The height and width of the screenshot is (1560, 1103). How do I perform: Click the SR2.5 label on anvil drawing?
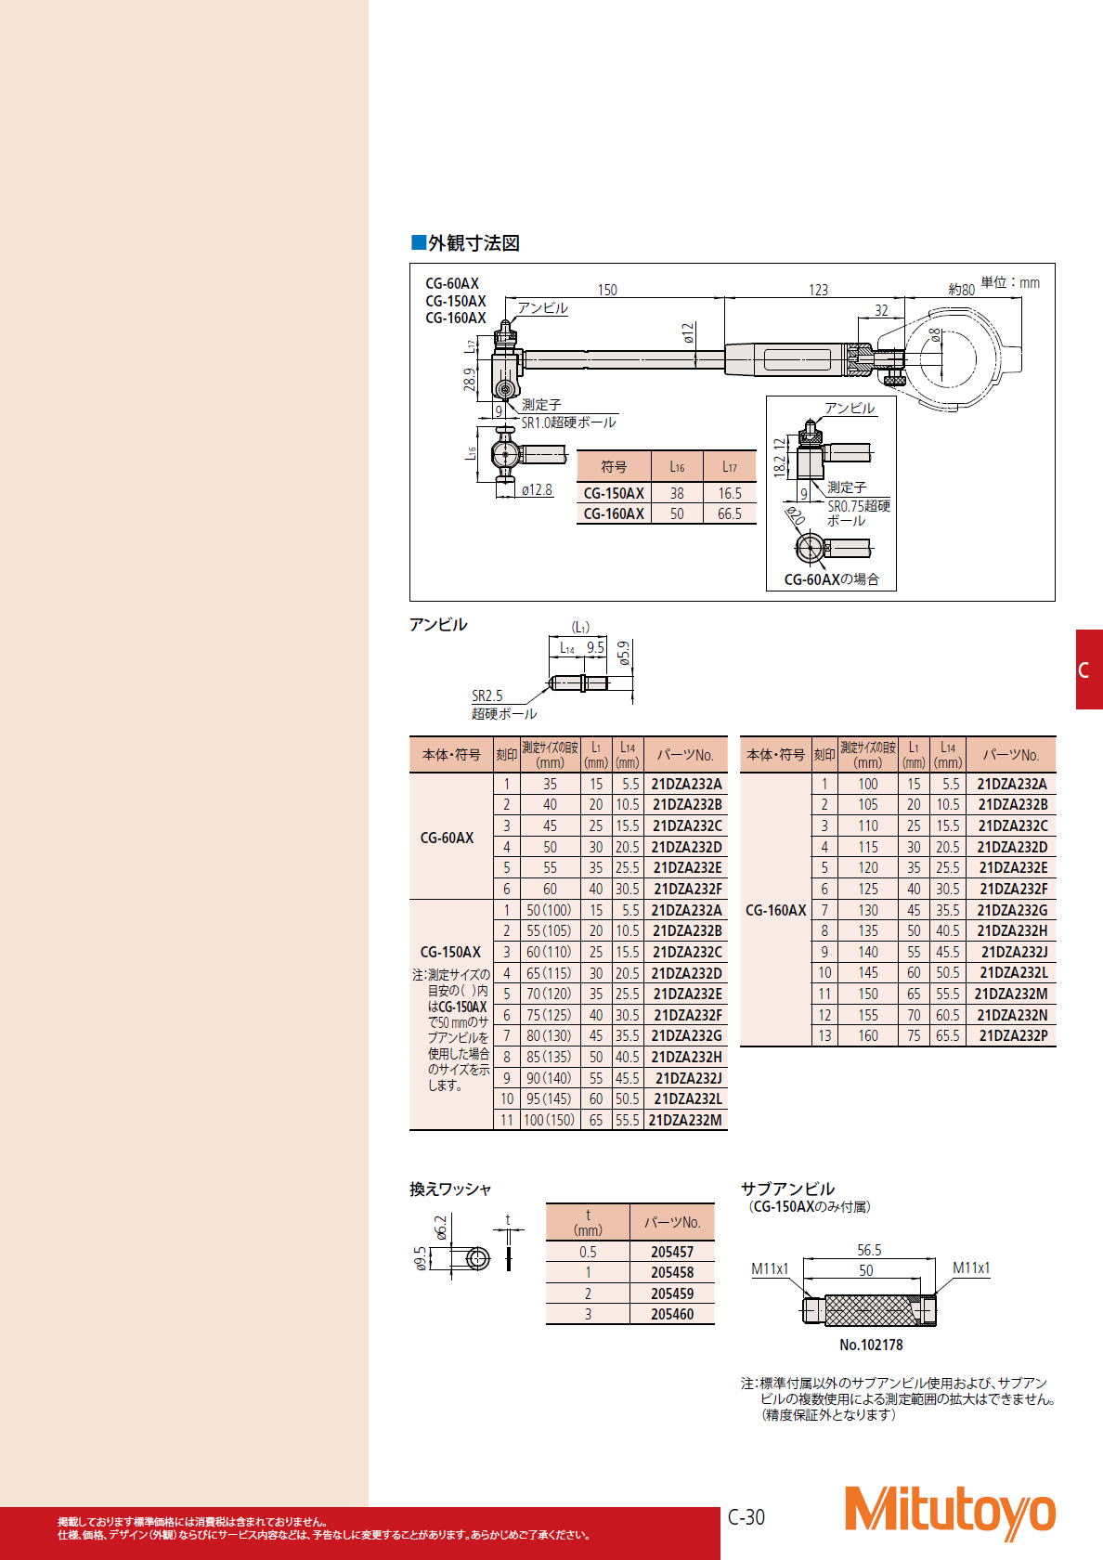[487, 695]
